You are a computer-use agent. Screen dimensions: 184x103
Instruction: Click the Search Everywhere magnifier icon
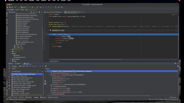click(x=62, y=7)
